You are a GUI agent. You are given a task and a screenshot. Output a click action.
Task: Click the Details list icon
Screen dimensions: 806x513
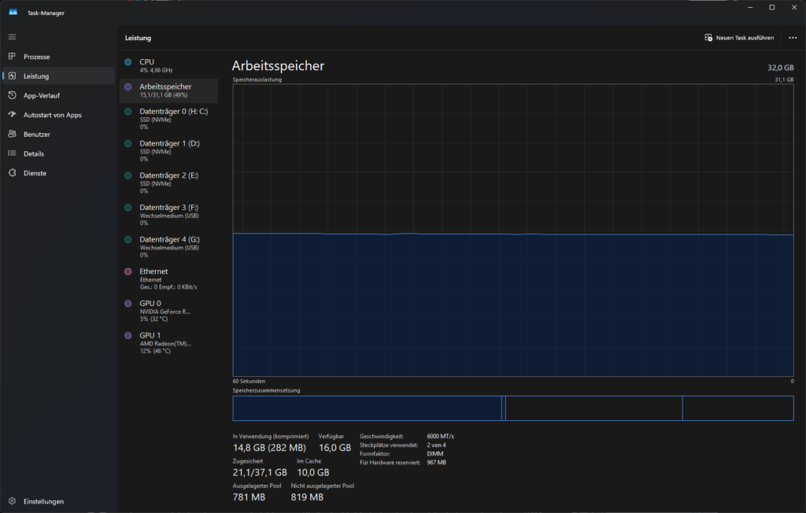click(12, 153)
